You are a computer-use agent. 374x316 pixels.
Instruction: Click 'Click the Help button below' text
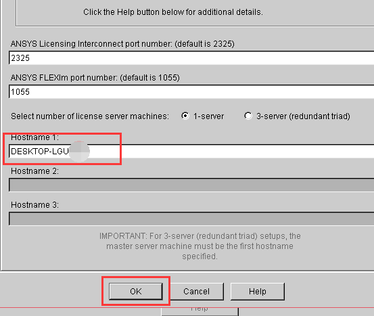[173, 12]
